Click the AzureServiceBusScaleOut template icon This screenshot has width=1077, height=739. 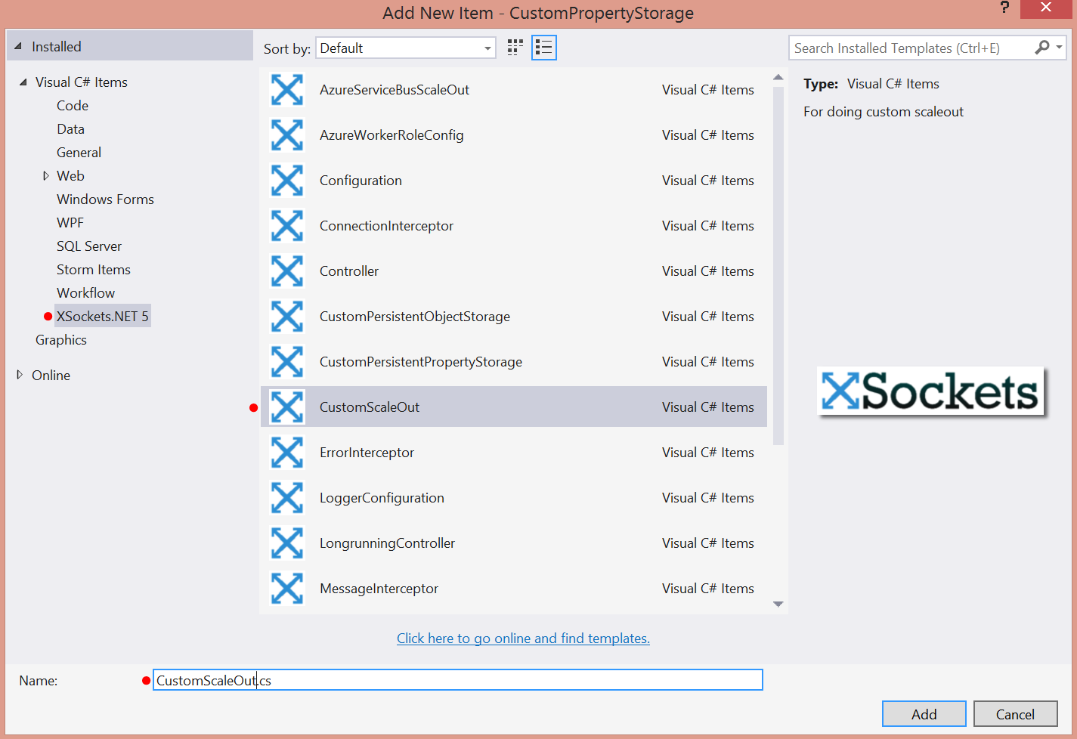287,90
